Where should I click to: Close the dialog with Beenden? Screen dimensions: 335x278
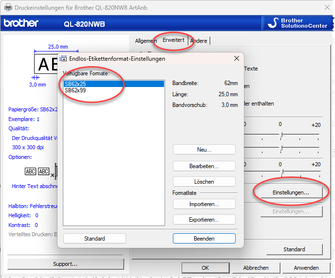(204, 238)
